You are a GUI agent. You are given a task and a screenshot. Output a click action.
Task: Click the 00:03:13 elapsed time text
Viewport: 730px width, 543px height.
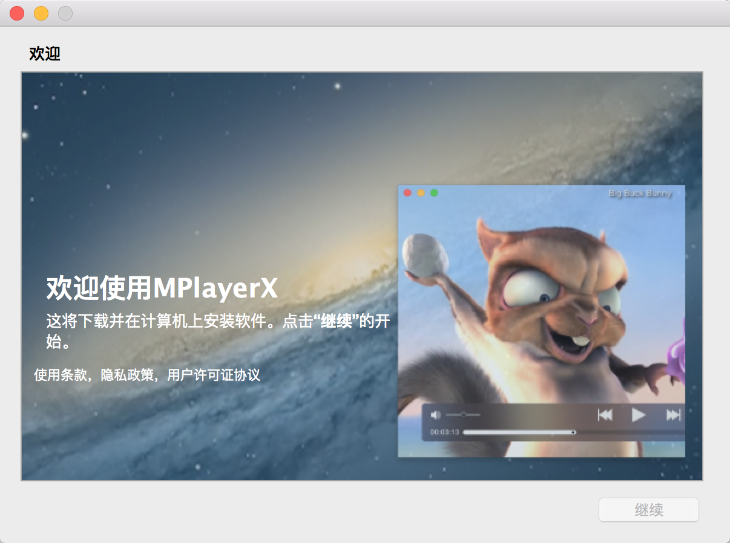click(x=444, y=432)
